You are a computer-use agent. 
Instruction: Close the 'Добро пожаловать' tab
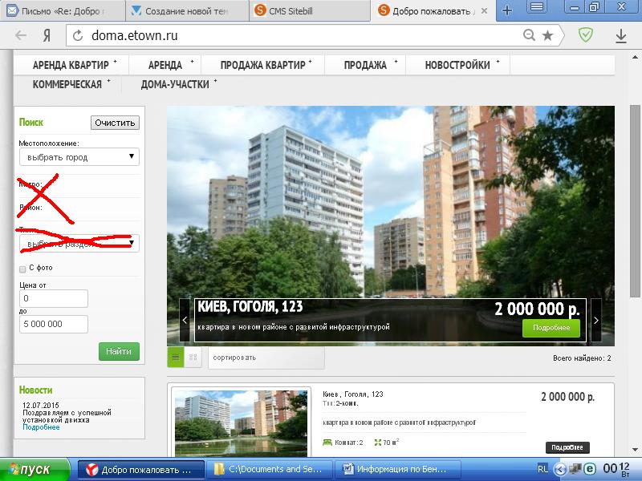pyautogui.click(x=484, y=11)
